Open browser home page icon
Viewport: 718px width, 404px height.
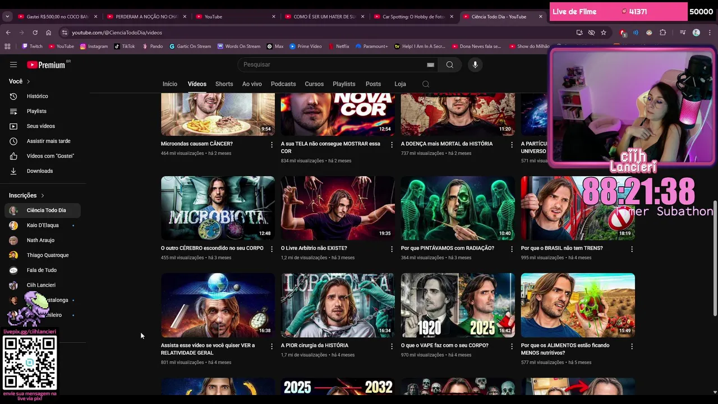pos(48,33)
